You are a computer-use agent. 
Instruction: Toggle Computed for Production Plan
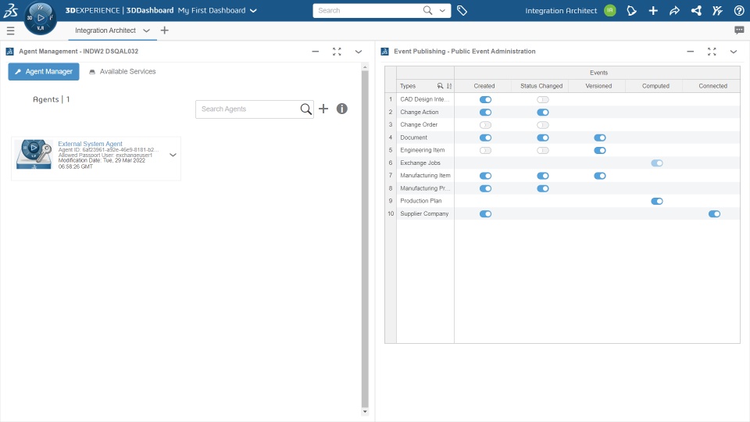(x=657, y=201)
